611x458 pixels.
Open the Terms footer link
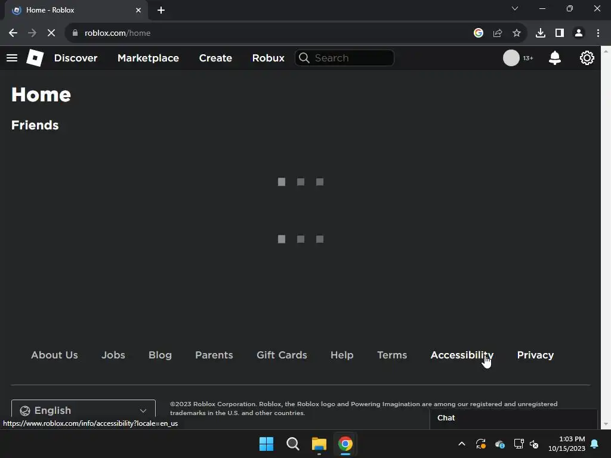point(392,355)
